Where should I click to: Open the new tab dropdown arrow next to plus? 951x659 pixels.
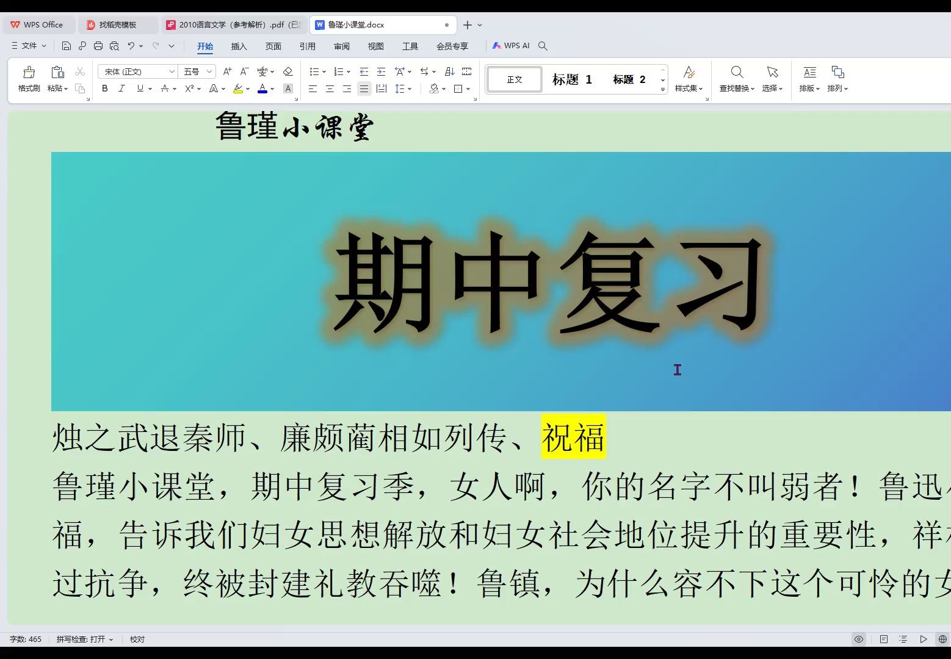(x=480, y=25)
